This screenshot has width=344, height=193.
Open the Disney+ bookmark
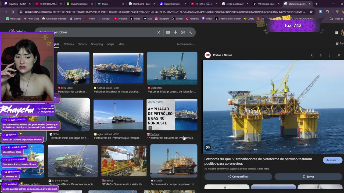coord(104,18)
